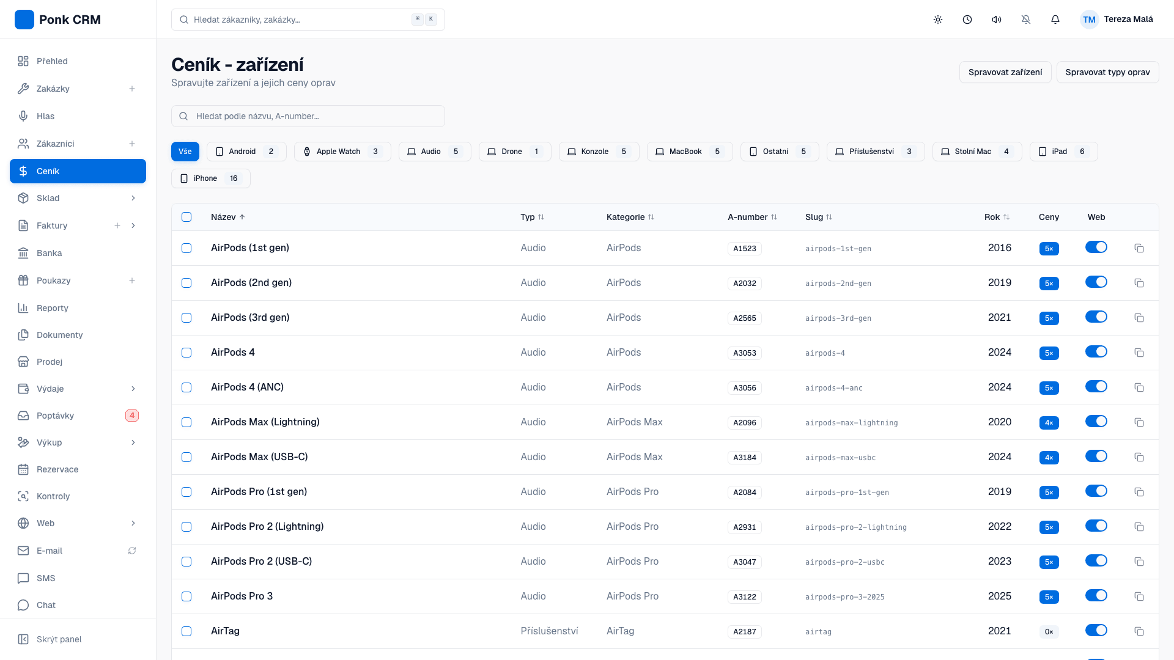Click the muted bell icon
Screen dimensions: 1174x660
(1026, 20)
